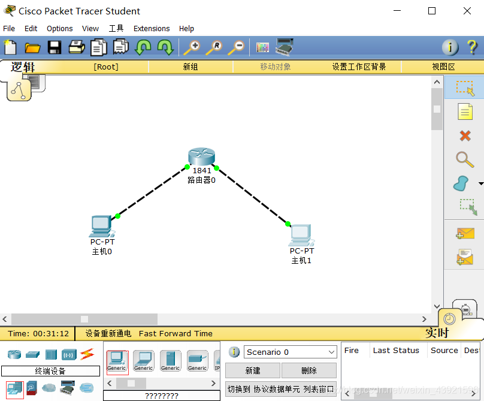The image size is (484, 401).
Task: Select the WAN Emulation cloud category
Action: click(49, 388)
